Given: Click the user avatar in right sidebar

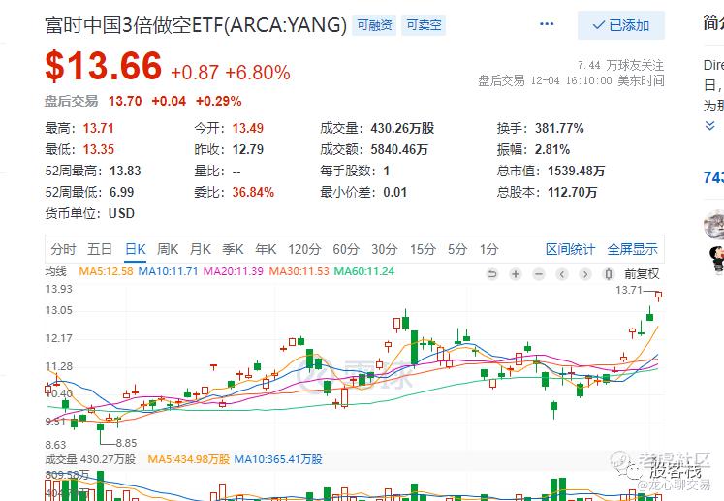Looking at the screenshot, I should (714, 225).
